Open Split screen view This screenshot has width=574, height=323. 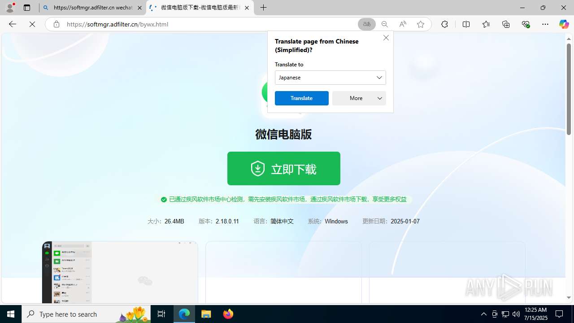[x=466, y=24]
